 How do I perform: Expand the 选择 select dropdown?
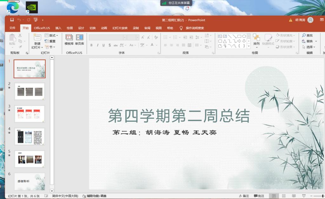coord(309,47)
